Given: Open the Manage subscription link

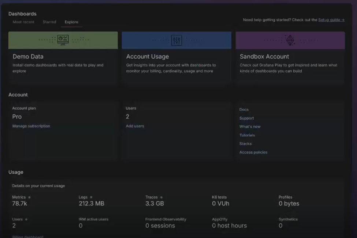Looking at the screenshot, I should pos(31,126).
